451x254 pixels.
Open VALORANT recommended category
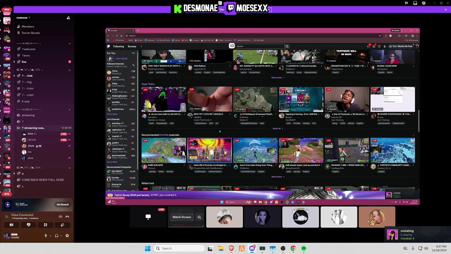click(122, 173)
